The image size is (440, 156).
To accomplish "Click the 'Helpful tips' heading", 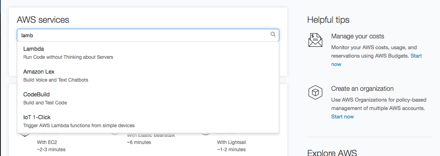I will [x=328, y=20].
